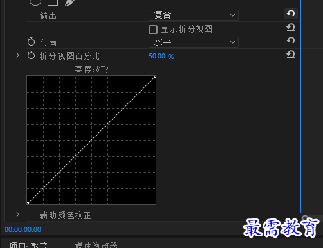Screen dimensions: 323x248
Task: Expand the 拆分视图百分比 property
Action: tap(17, 55)
